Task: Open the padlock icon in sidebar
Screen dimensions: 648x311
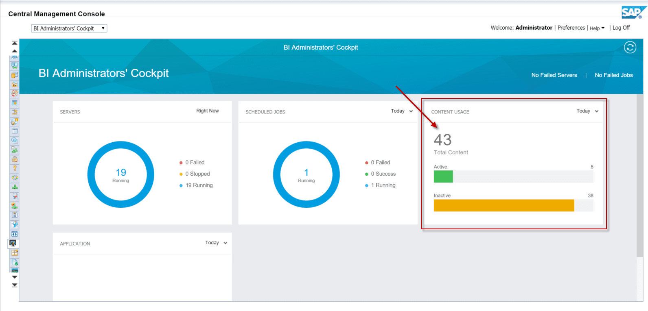Action: click(15, 159)
